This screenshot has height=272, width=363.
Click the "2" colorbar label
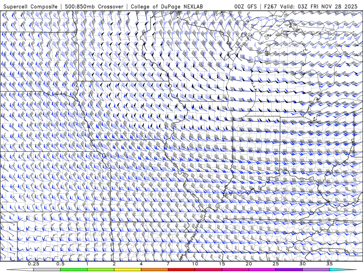point(114,264)
